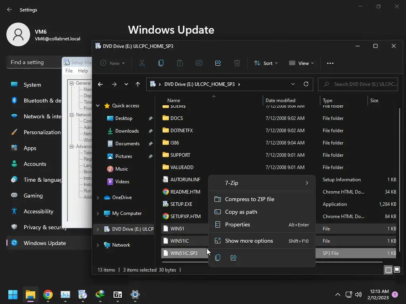Expand OneDrive in navigation pane
Viewport: 406px width, 304px height.
point(98,198)
